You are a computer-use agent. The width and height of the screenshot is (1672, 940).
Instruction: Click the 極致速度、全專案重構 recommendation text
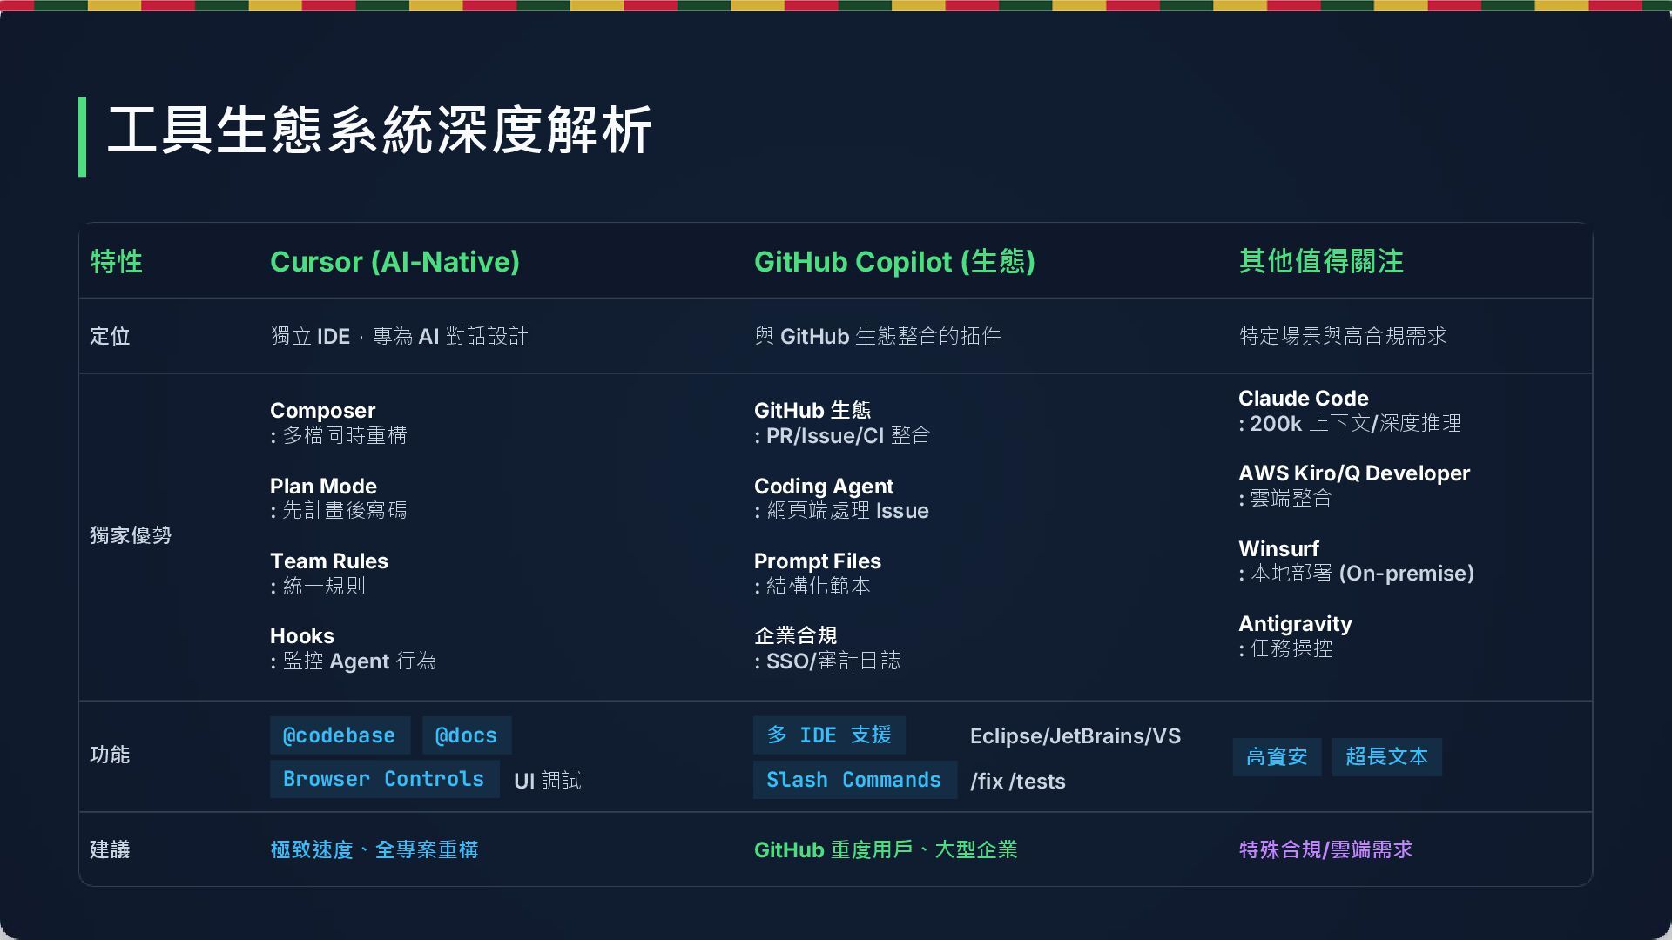[x=374, y=849]
